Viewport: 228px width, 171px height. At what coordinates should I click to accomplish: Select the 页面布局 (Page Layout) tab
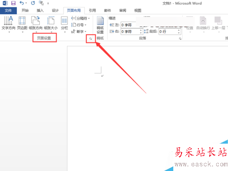coord(74,10)
